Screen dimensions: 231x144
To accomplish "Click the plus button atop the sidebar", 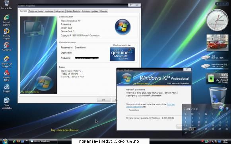I will click(217, 4).
